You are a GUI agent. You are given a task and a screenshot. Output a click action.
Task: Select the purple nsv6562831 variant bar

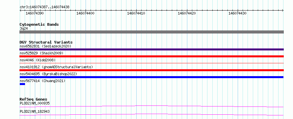(151, 49)
